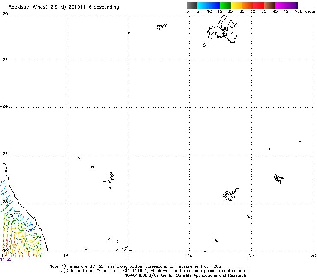Select the '45' legend scale label
This screenshot has height=278, width=317.
point(286,12)
